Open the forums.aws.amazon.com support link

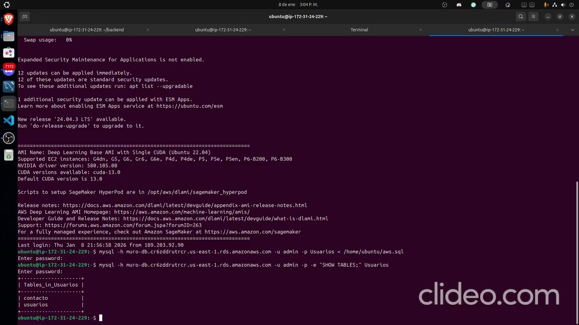click(x=123, y=225)
